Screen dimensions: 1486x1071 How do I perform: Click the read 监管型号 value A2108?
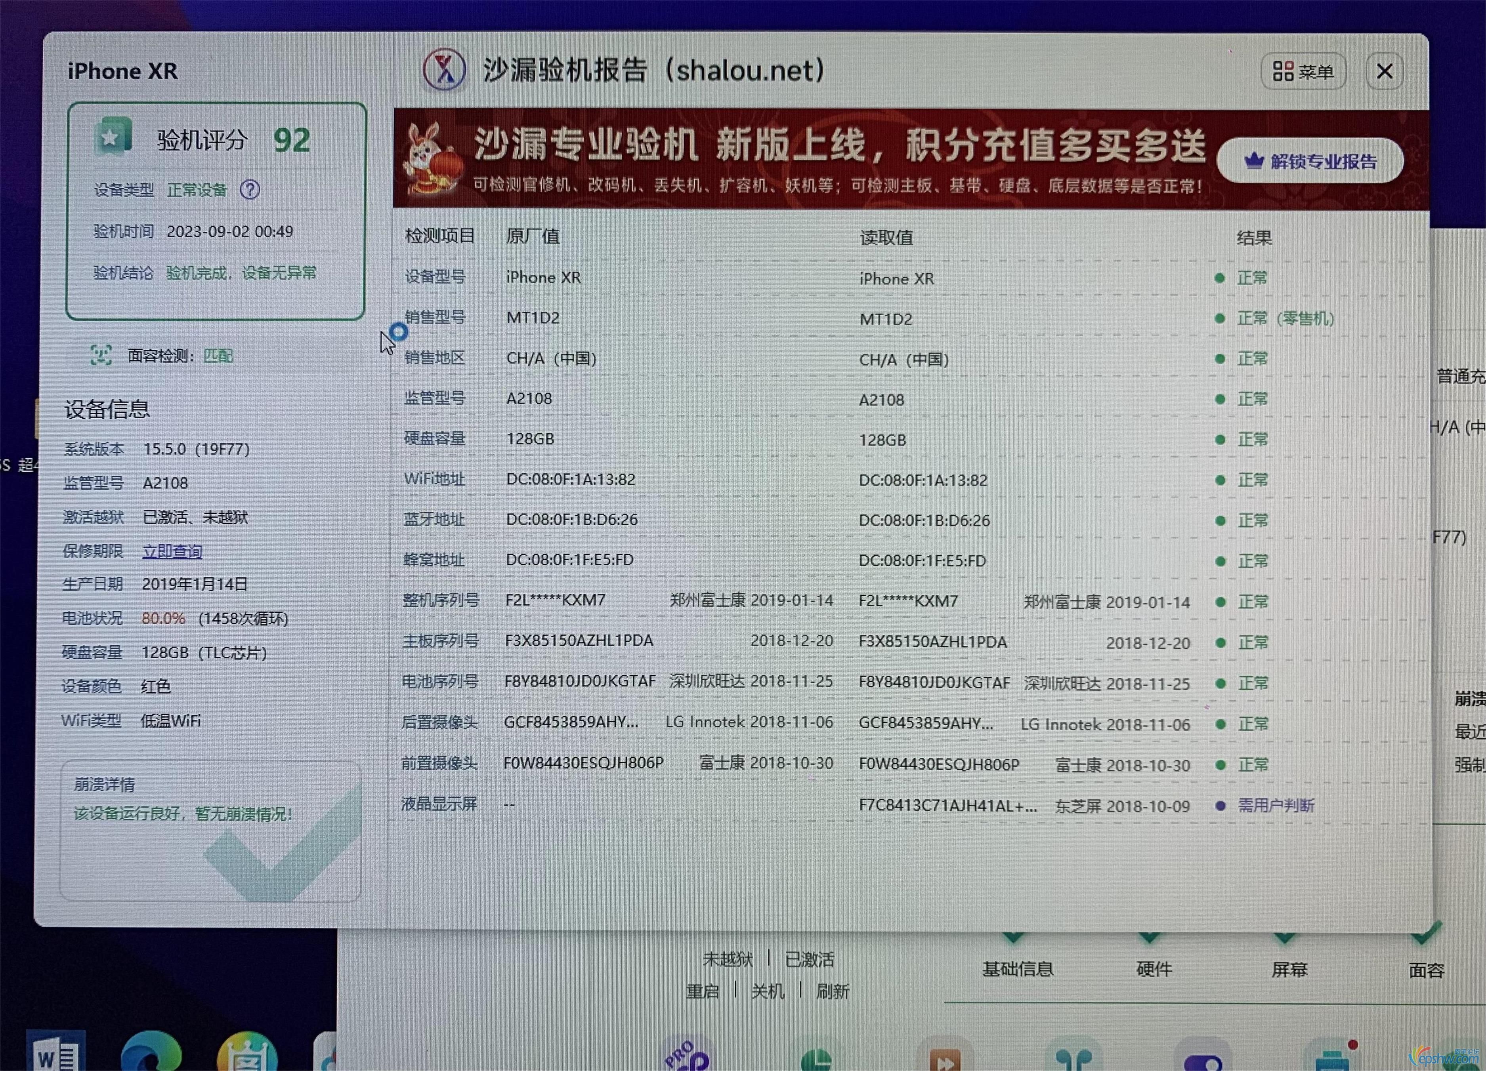[x=881, y=400]
